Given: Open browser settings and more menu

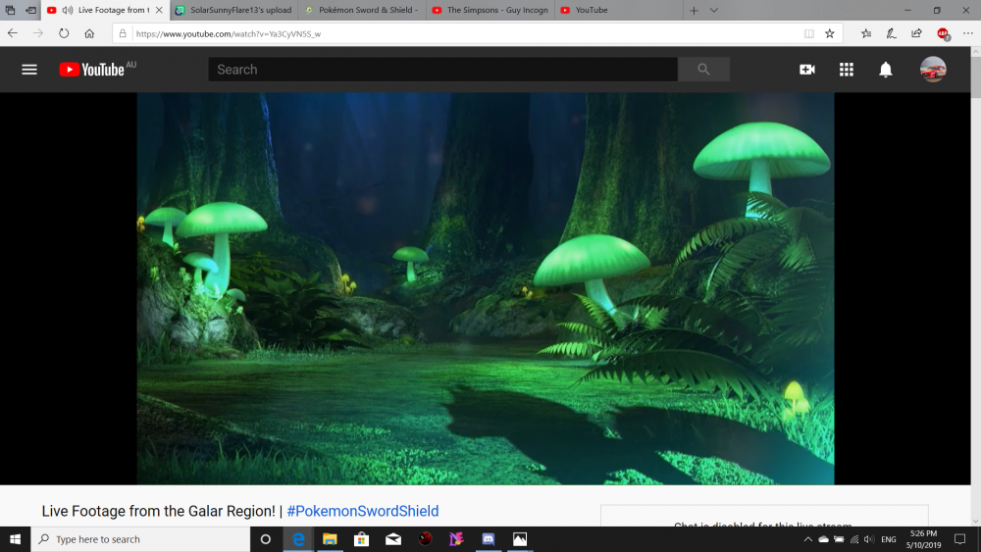Looking at the screenshot, I should pyautogui.click(x=968, y=33).
